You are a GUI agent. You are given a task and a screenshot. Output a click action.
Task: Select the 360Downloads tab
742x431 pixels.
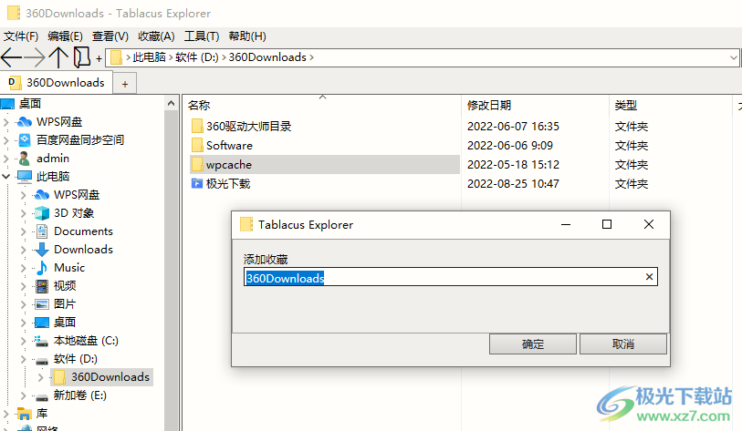click(57, 83)
